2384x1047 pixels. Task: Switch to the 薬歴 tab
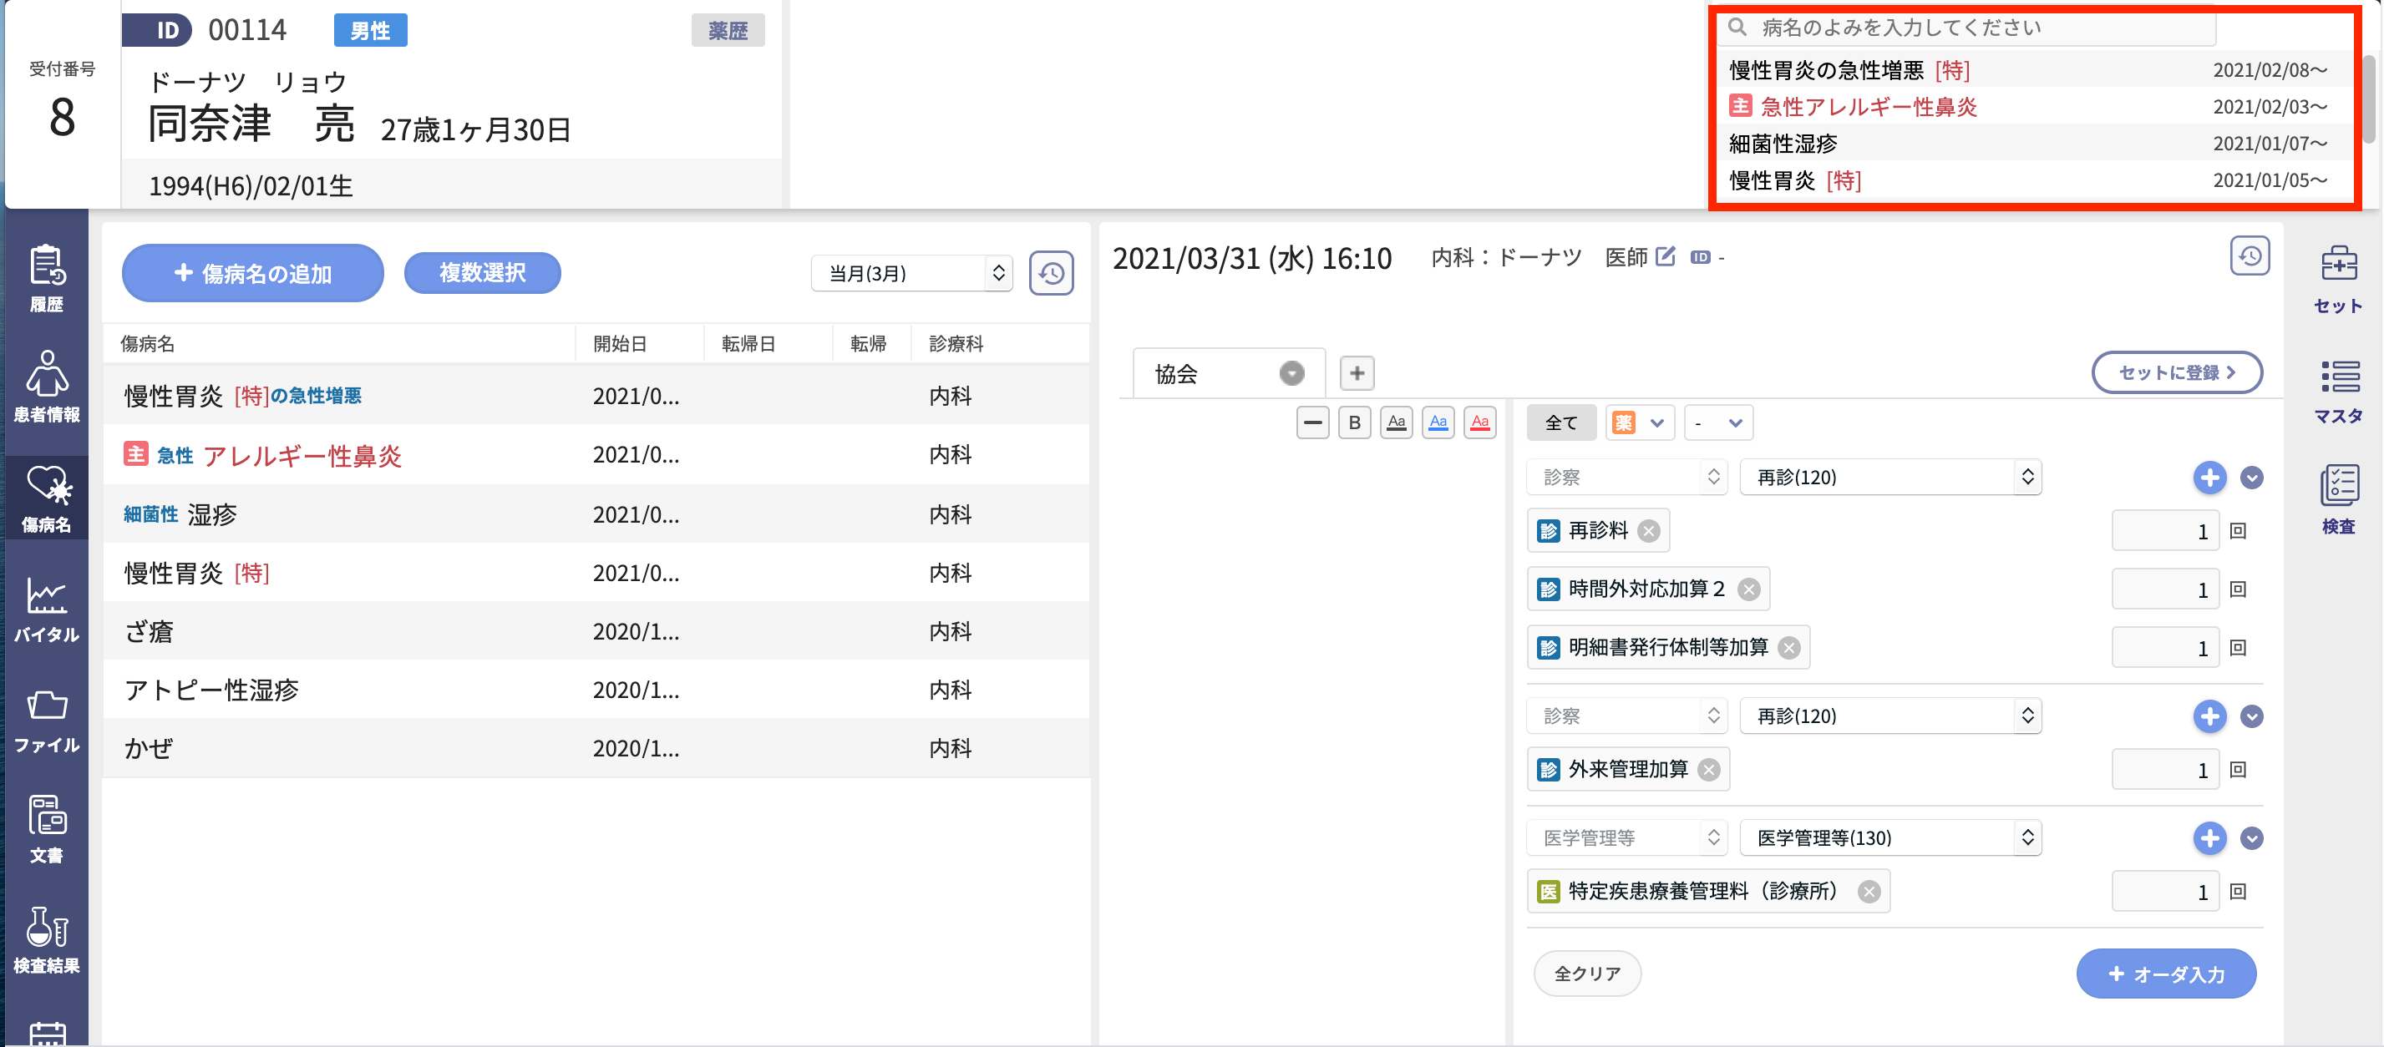tap(728, 28)
